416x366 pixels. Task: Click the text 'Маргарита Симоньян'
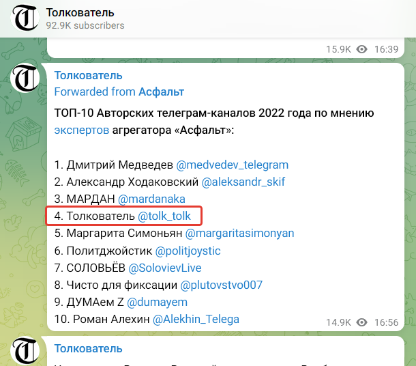(x=124, y=234)
